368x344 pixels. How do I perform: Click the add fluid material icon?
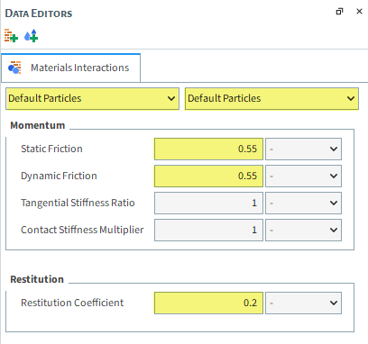click(32, 36)
